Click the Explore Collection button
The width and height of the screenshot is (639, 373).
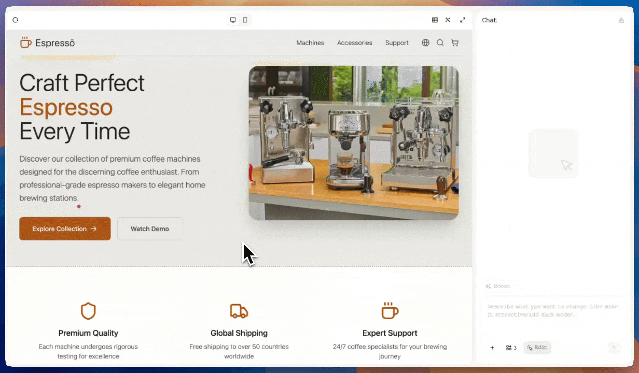[x=65, y=228]
